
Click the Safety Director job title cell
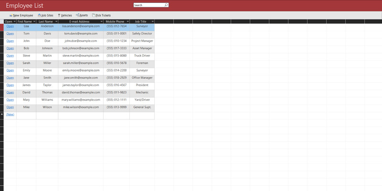(x=142, y=33)
